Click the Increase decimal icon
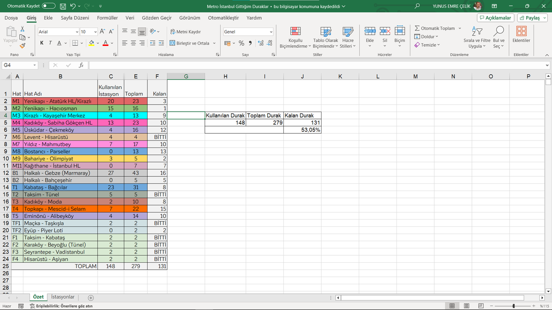Image resolution: width=552 pixels, height=310 pixels. 261,43
